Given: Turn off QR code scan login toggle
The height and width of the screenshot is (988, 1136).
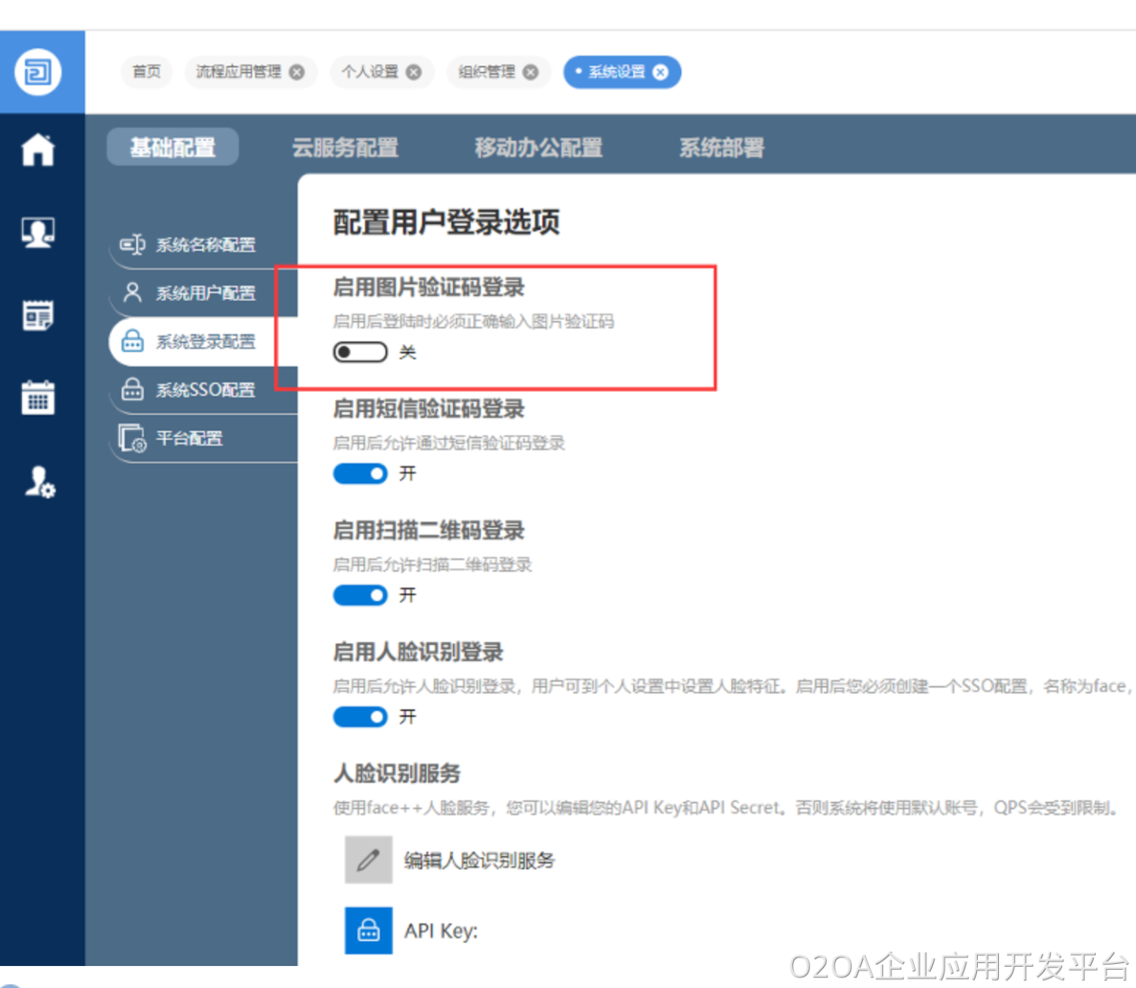Looking at the screenshot, I should (x=360, y=596).
